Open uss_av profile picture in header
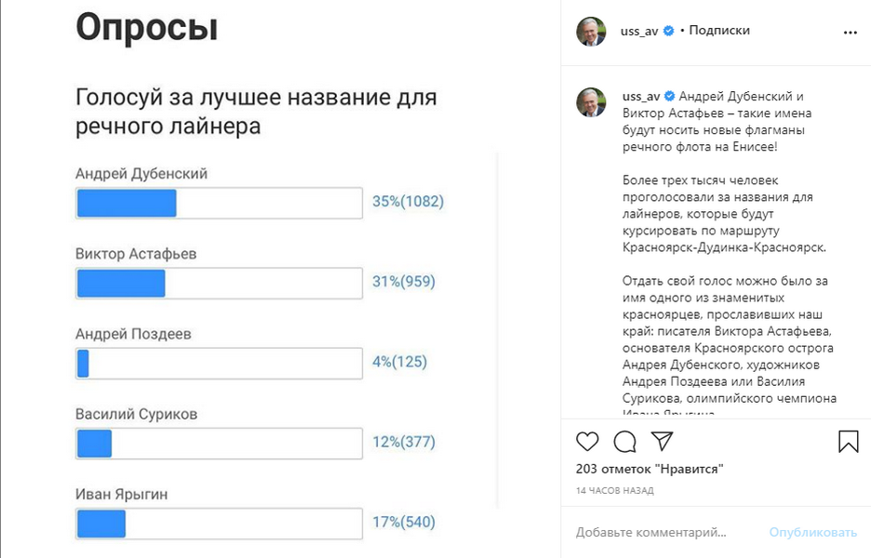 click(591, 32)
